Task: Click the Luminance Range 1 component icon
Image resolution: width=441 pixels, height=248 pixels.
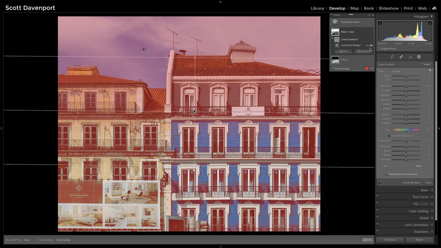Action: pyautogui.click(x=337, y=45)
